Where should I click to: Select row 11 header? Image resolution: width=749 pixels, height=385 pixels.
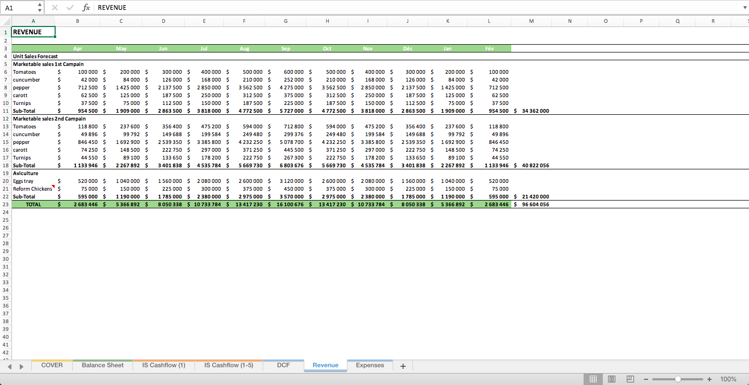(x=6, y=111)
